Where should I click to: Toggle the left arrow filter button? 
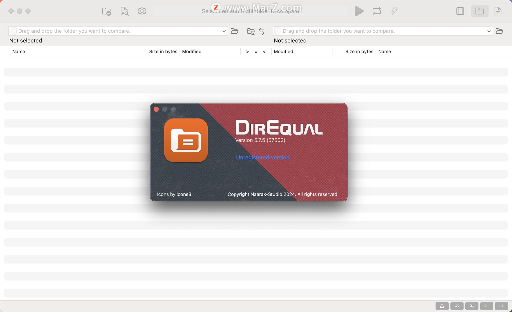[x=487, y=306]
